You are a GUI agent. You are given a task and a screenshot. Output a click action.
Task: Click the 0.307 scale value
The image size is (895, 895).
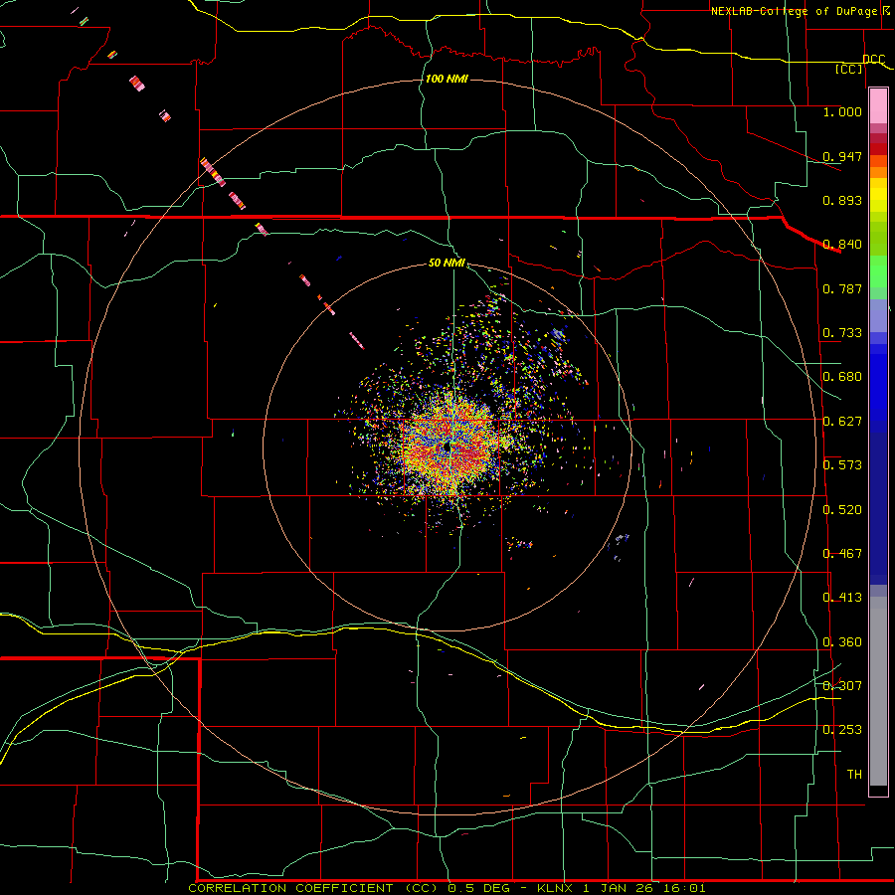click(x=842, y=686)
